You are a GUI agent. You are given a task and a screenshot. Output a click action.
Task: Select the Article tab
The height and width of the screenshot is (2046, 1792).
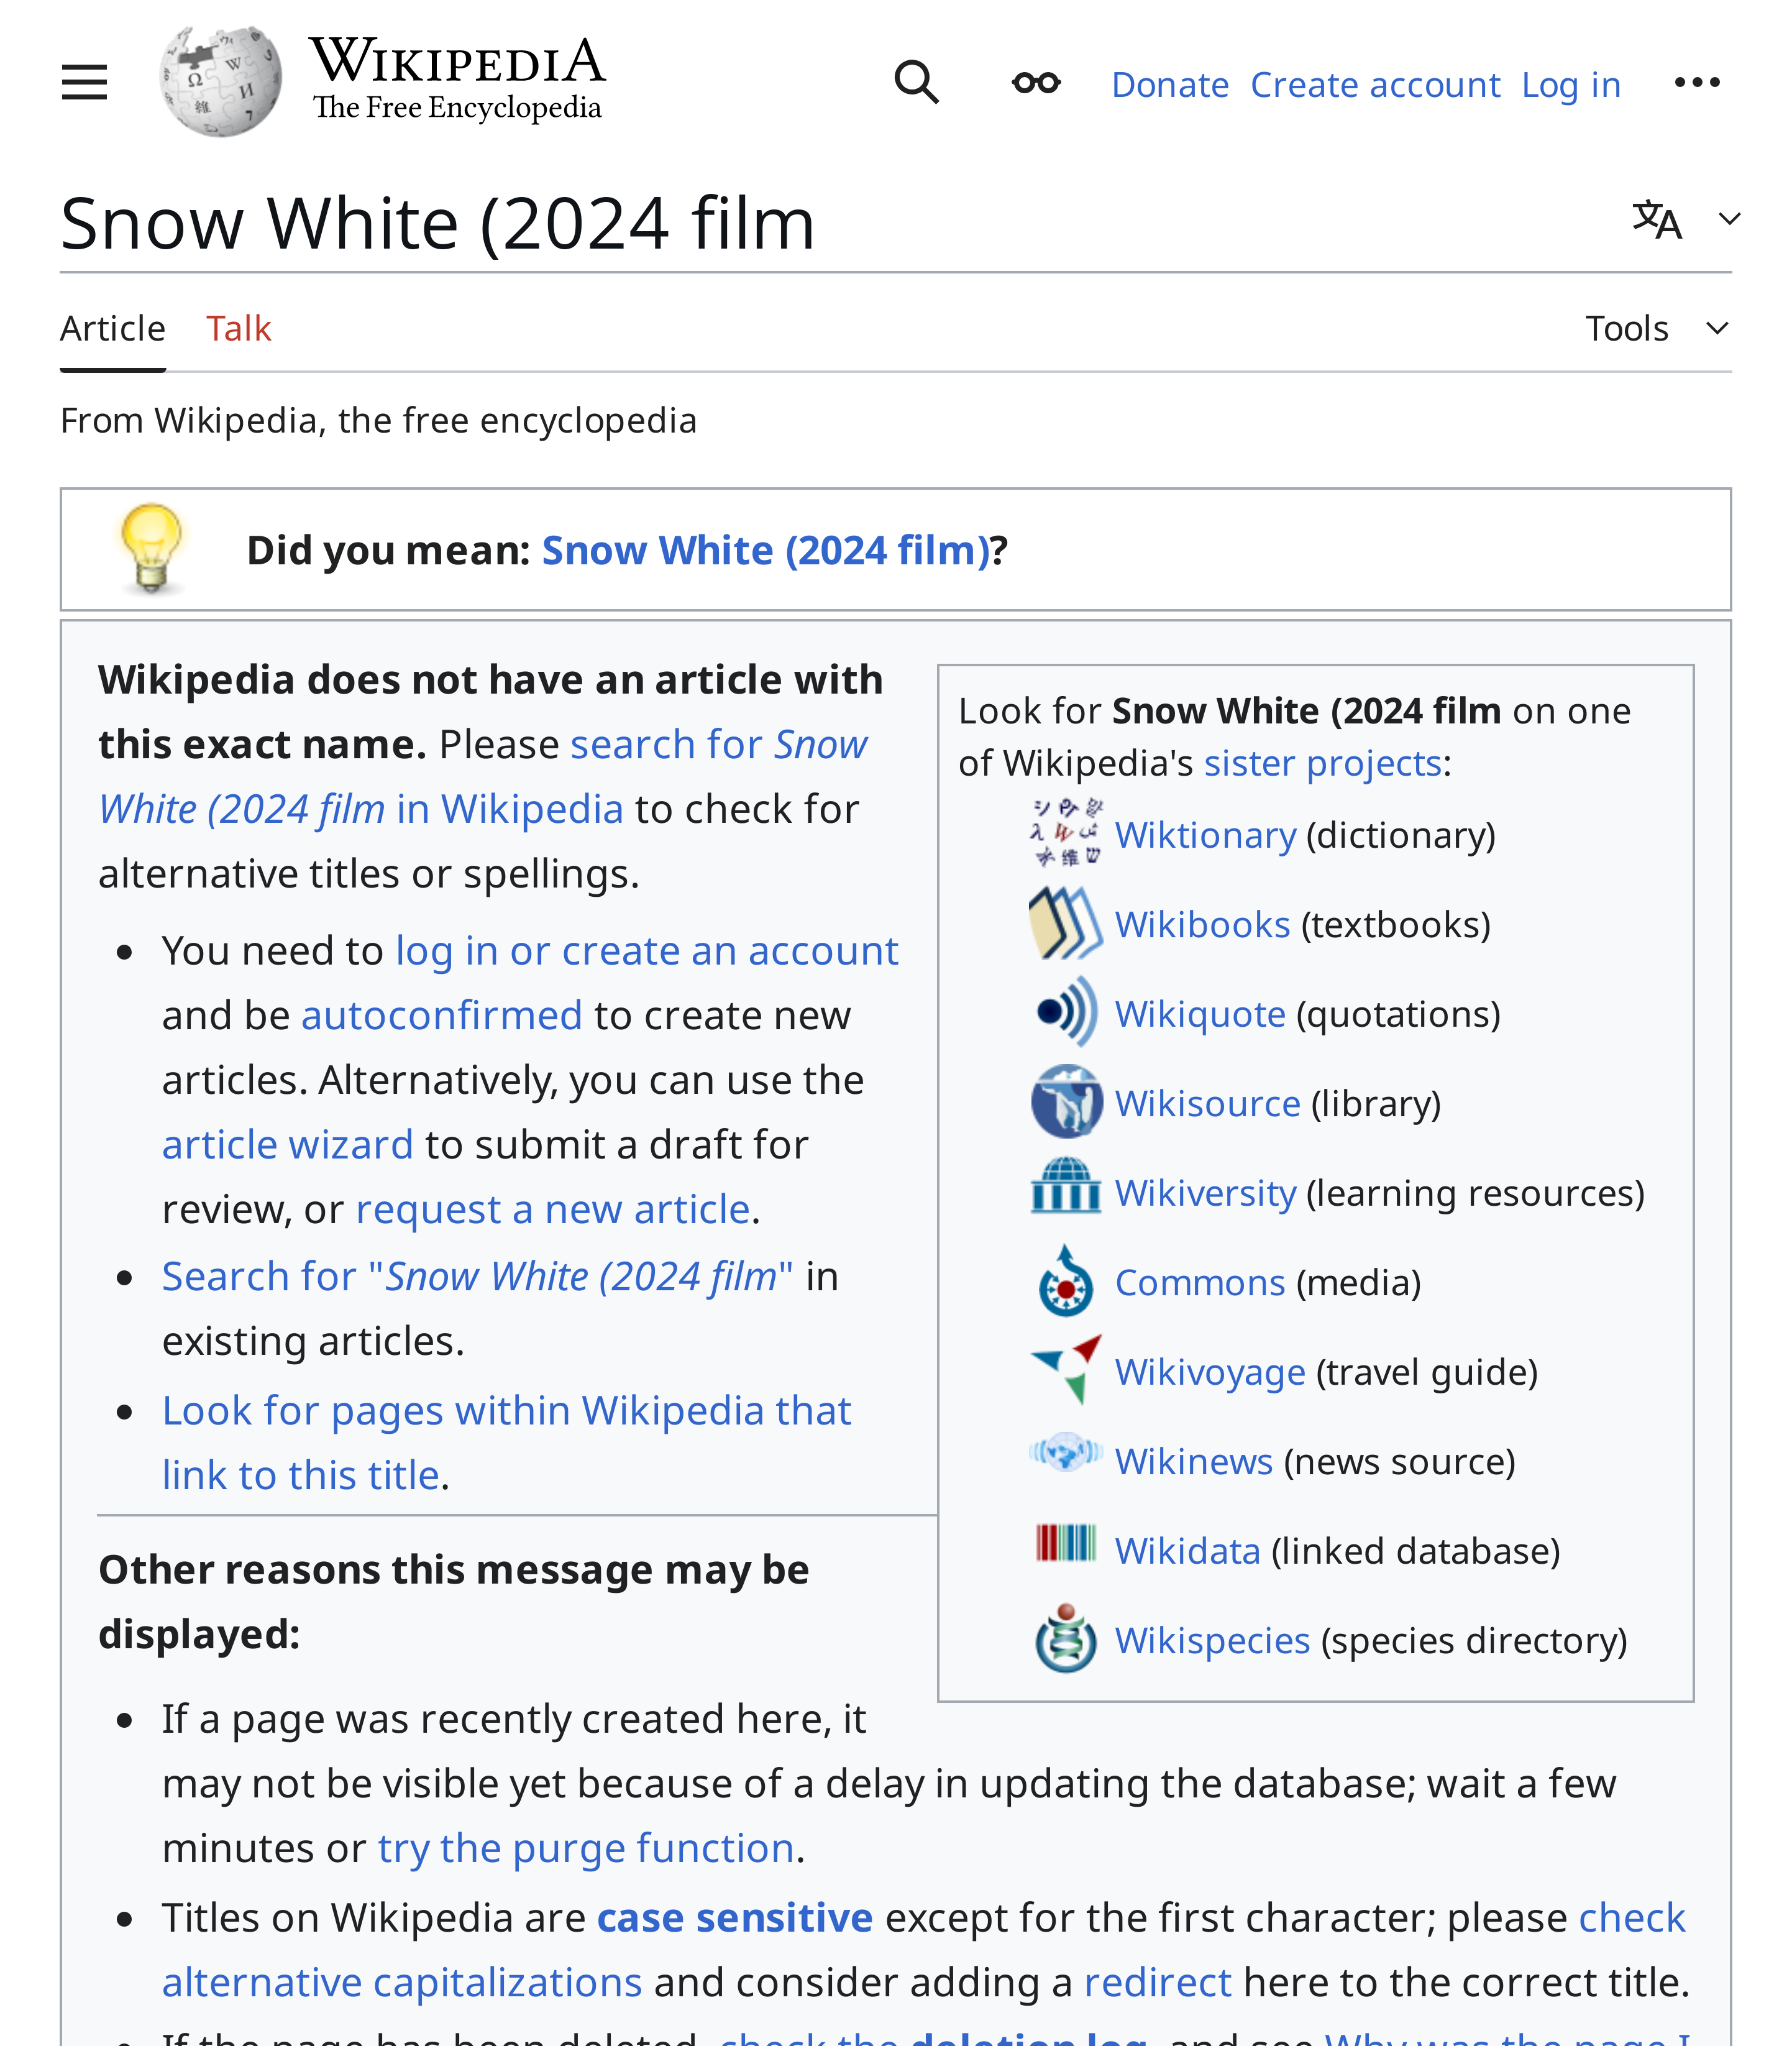[112, 329]
